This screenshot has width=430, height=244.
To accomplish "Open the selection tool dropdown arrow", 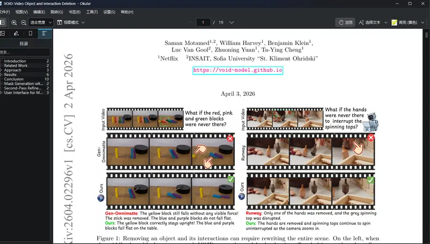I will 385,23.
